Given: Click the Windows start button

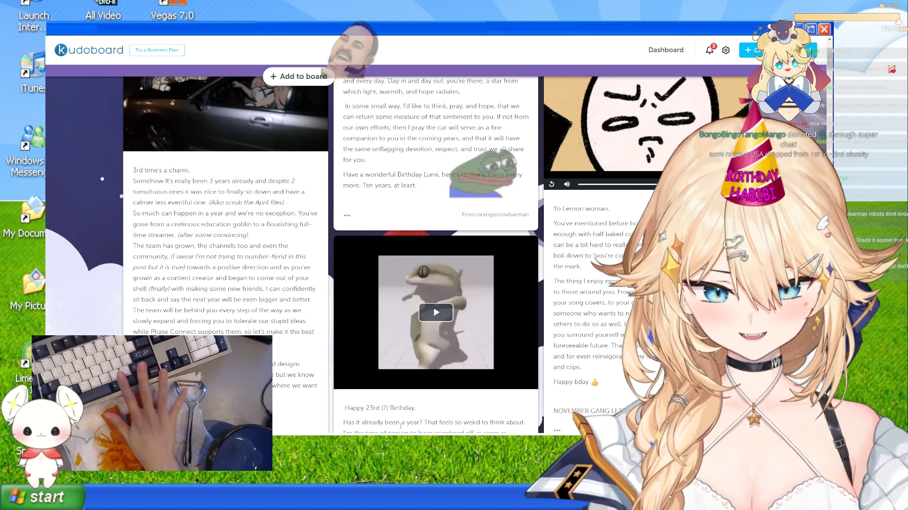Looking at the screenshot, I should point(43,497).
